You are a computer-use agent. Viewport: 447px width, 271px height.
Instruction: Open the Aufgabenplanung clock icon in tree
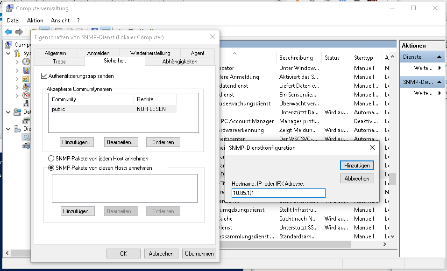click(26, 62)
